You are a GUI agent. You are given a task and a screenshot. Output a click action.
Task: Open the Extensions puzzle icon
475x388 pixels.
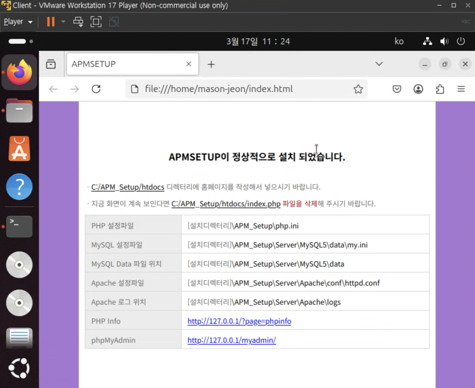(x=440, y=89)
